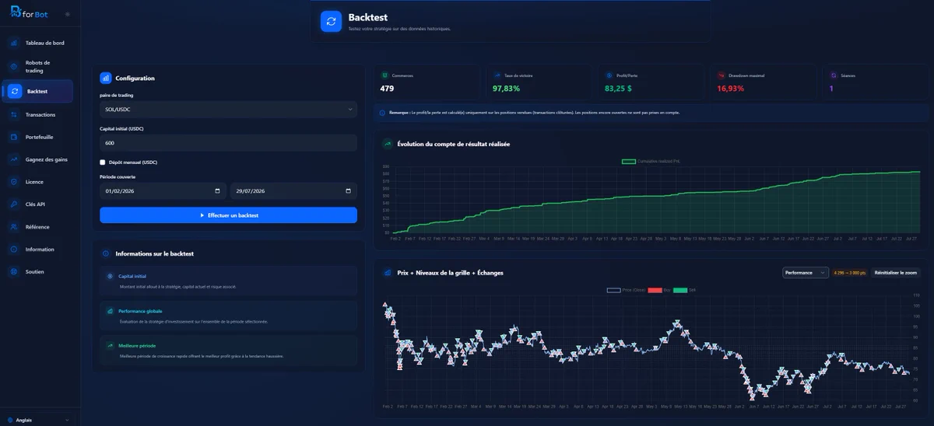Image resolution: width=934 pixels, height=426 pixels.
Task: Click Réinitialiser le zoom button
Action: (x=895, y=273)
